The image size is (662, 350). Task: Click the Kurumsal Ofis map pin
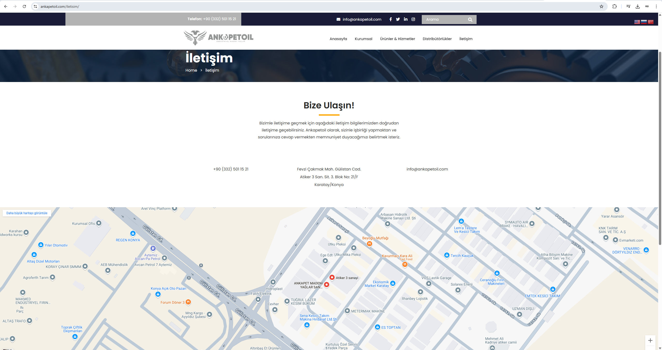(99, 223)
